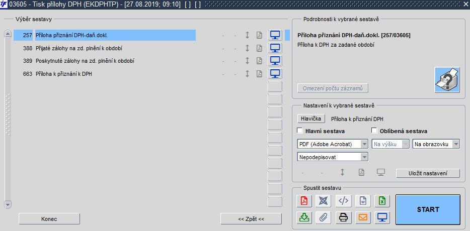Open the PDF (Adobe Acrobat) format dropdown
The image size is (470, 231).
pos(333,144)
